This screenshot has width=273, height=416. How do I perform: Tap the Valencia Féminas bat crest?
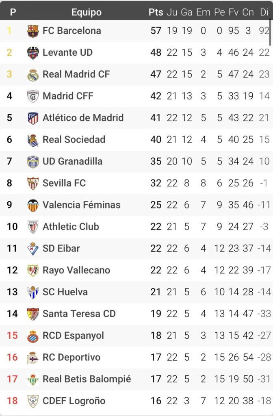(x=33, y=205)
